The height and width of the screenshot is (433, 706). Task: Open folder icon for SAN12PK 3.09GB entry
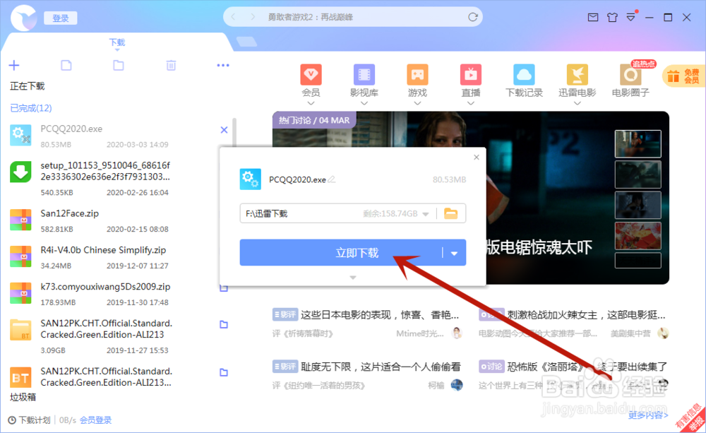(x=224, y=324)
